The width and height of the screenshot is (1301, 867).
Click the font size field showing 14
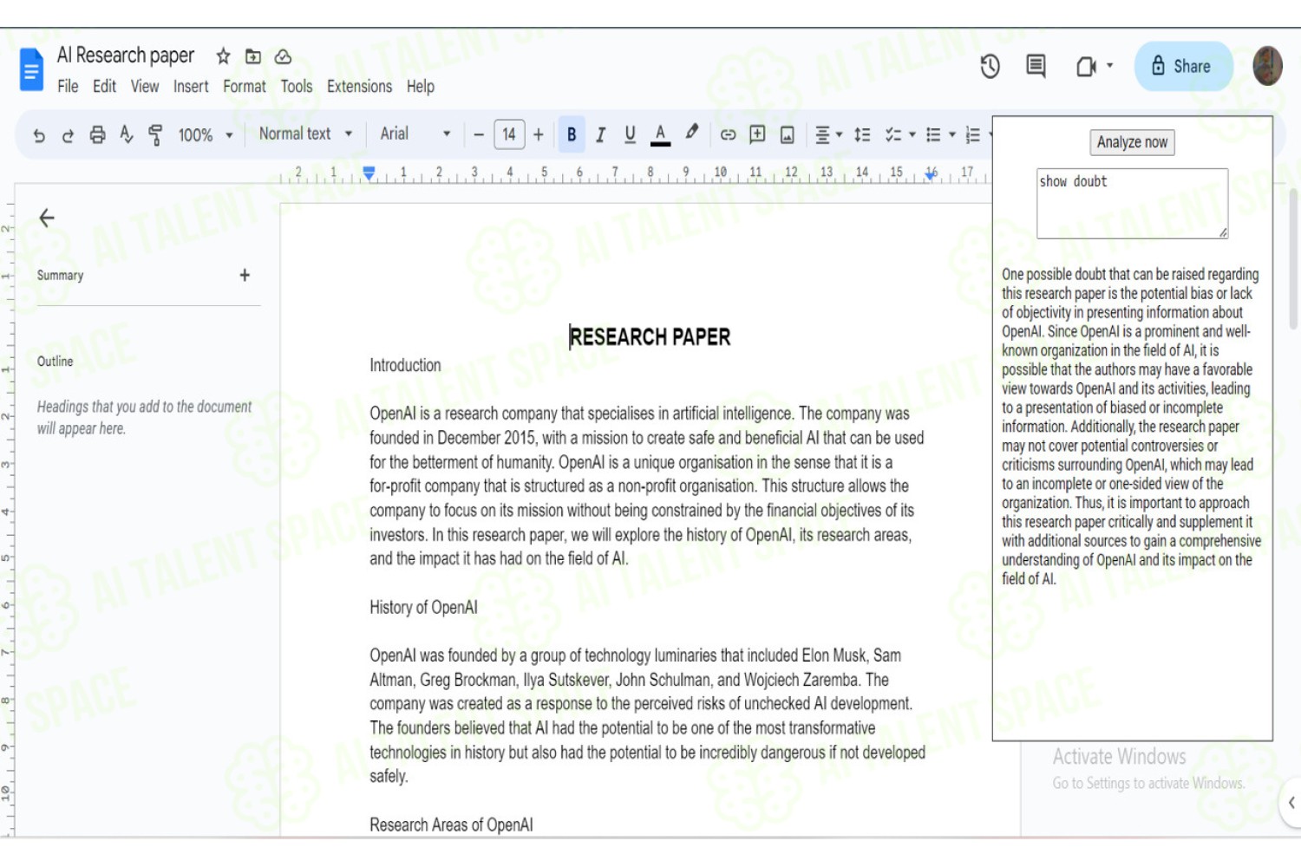tap(509, 134)
